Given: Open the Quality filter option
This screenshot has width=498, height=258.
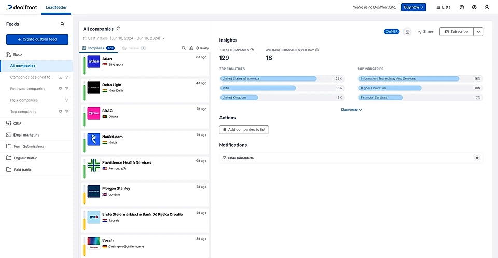Looking at the screenshot, I should (x=202, y=48).
